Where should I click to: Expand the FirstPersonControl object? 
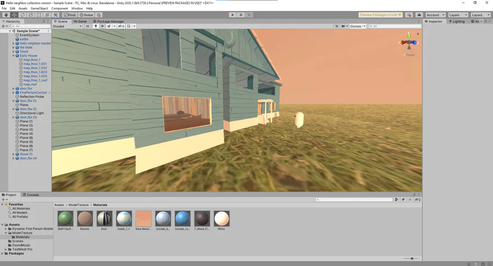click(14, 92)
